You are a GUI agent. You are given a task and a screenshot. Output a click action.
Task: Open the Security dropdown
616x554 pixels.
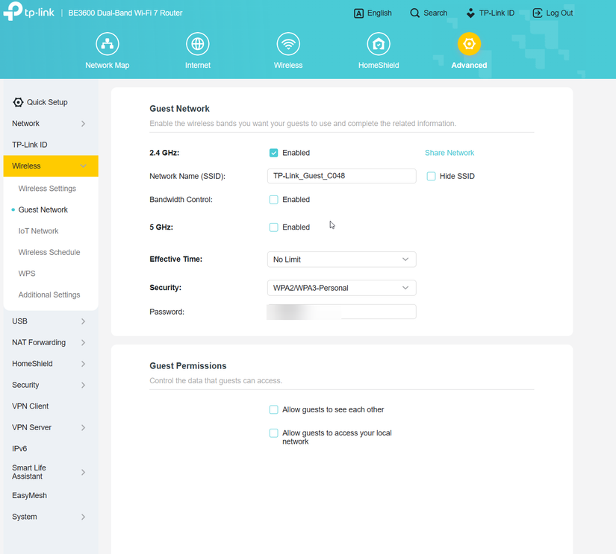point(342,288)
